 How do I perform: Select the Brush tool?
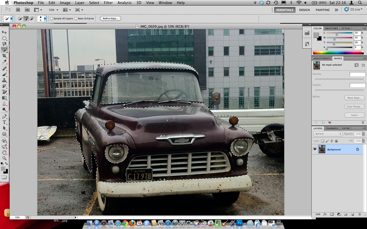(x=4, y=74)
